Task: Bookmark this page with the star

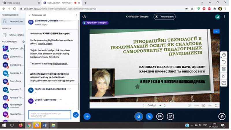Action: pyautogui.click(x=192, y=9)
